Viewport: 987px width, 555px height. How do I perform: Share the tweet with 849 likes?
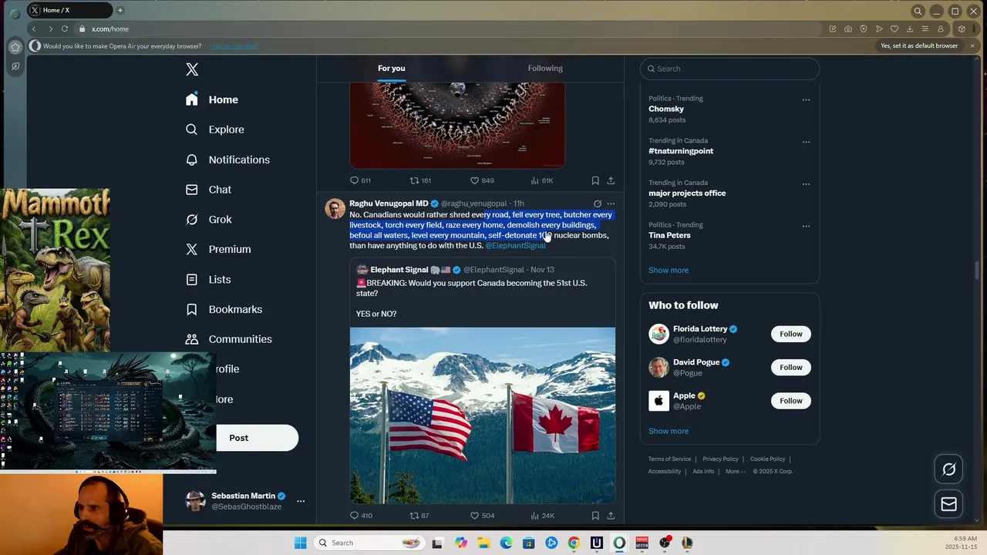coord(611,180)
